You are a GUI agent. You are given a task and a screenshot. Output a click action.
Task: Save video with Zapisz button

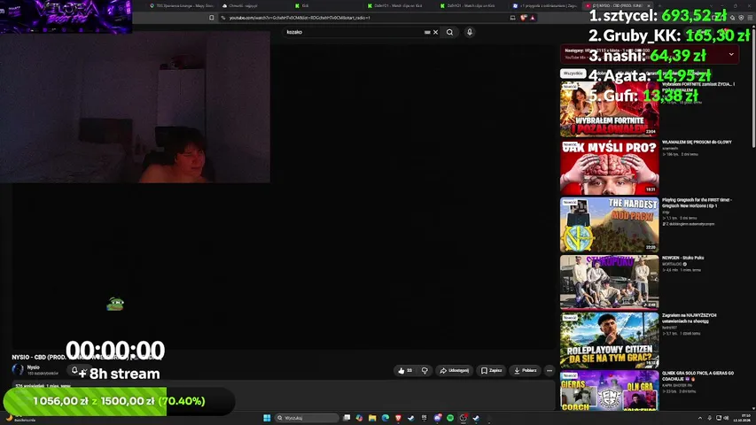(x=491, y=371)
